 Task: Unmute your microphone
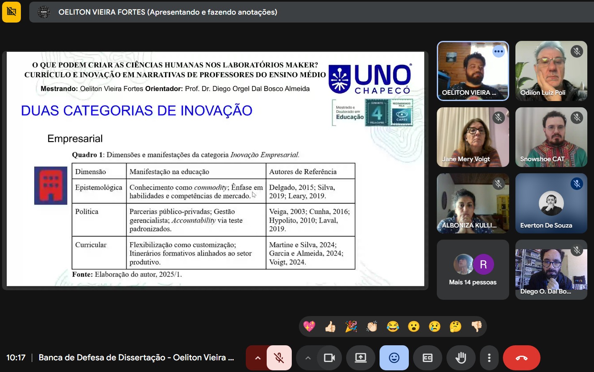(279, 358)
